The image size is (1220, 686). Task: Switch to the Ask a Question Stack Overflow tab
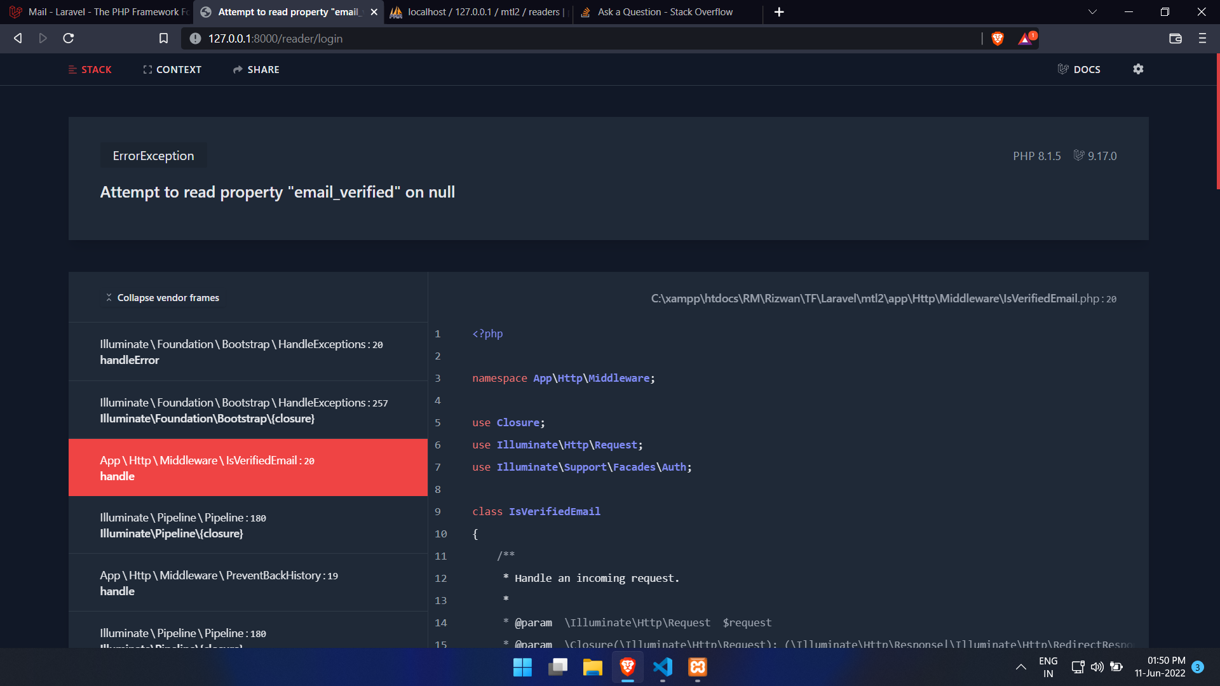point(667,12)
